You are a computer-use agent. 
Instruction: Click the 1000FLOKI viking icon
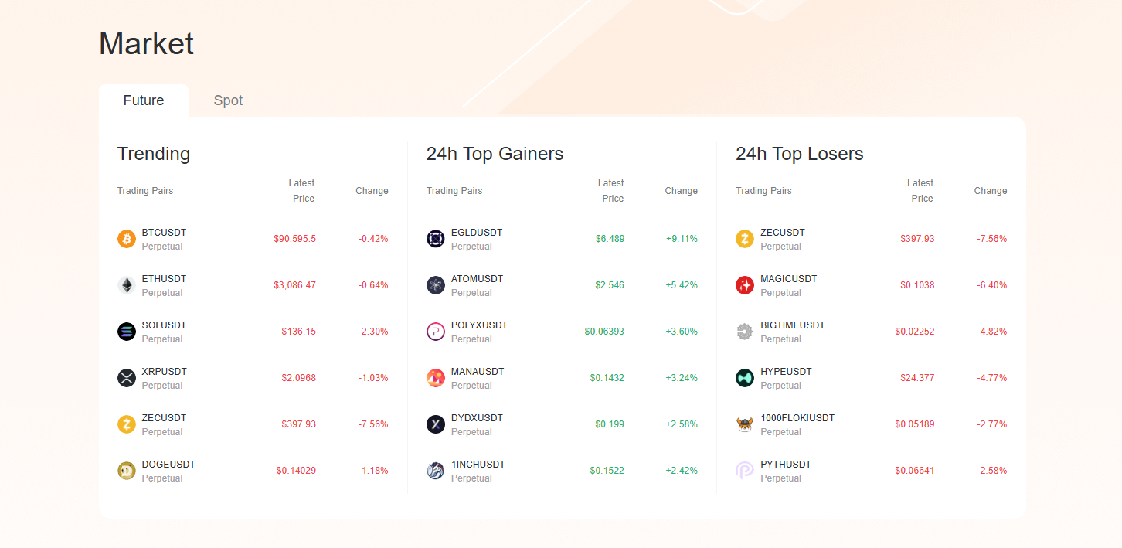(x=745, y=424)
